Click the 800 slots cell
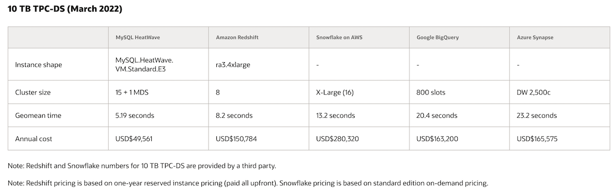 pos(431,92)
